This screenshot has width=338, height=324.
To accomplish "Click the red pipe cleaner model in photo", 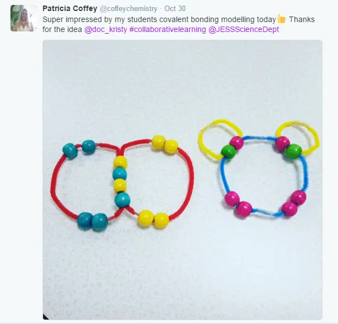I will click(122, 183).
